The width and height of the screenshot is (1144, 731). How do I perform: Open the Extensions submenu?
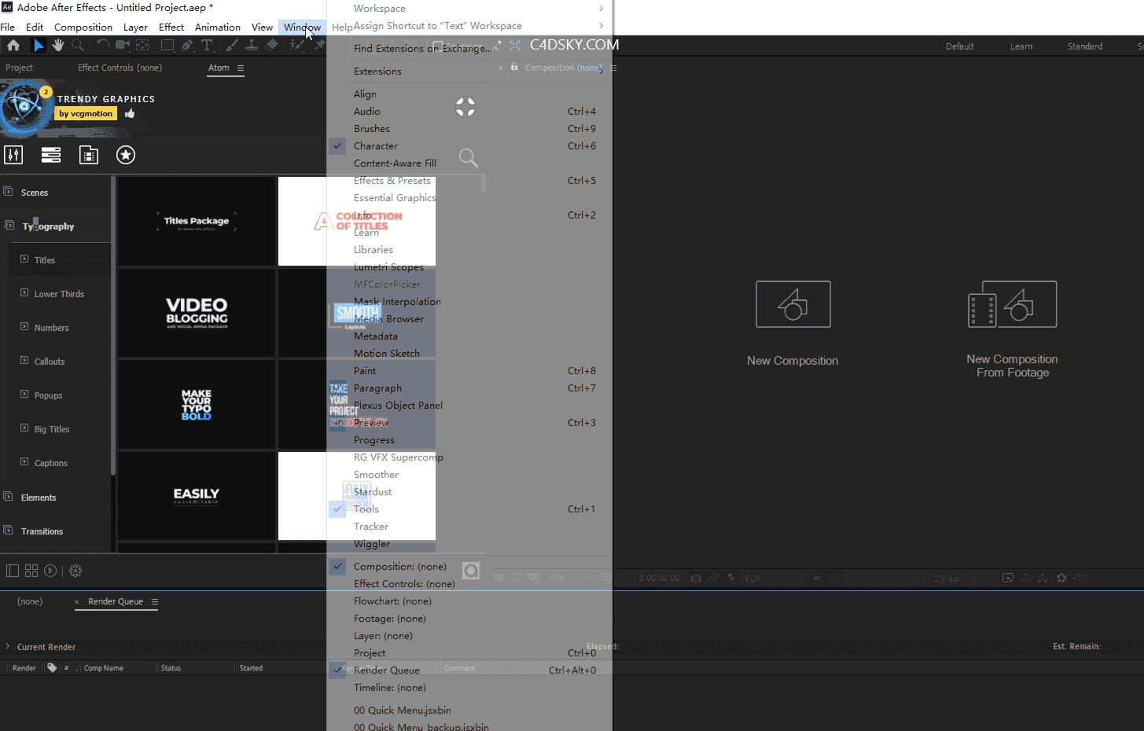469,71
